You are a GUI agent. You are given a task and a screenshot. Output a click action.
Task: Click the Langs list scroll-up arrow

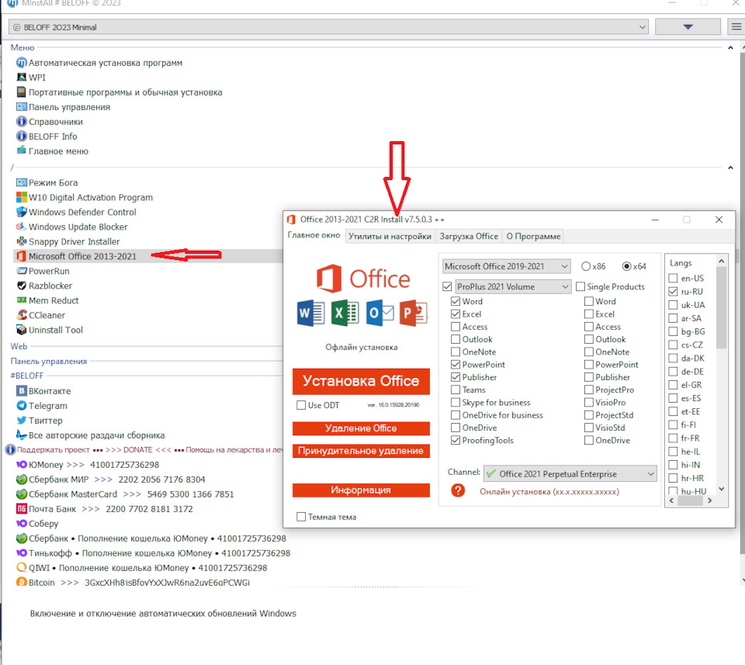point(721,261)
